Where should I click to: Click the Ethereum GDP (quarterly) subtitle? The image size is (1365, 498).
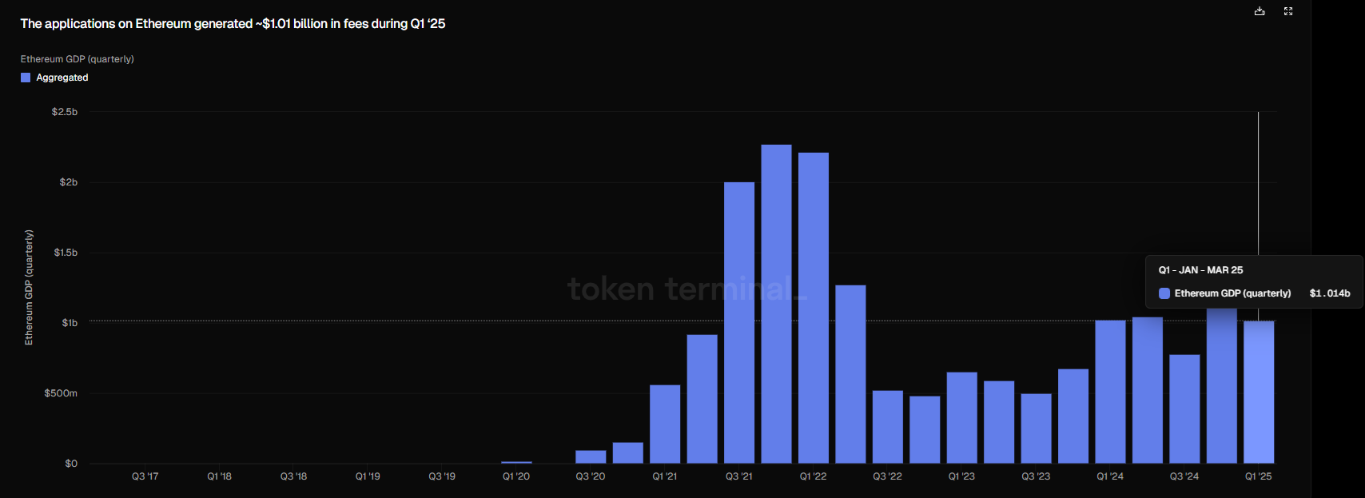pos(78,59)
